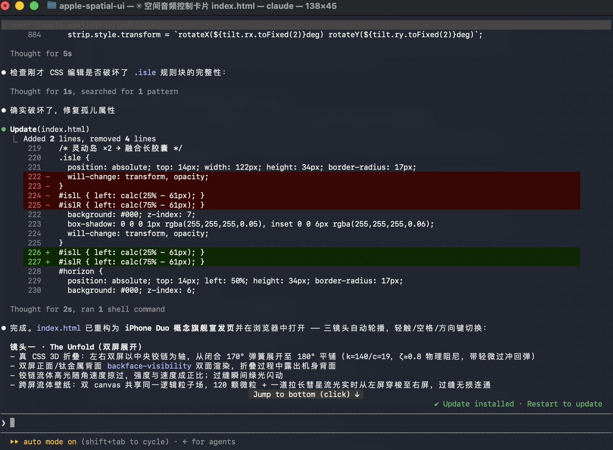Click "检查刚才 CSS 编辑是否破坏了" message line
Screen dimensions: 613x450
point(118,73)
